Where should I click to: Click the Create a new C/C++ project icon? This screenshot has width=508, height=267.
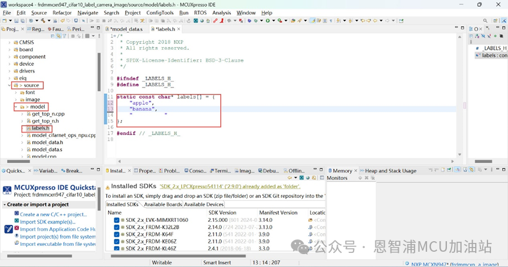[x=16, y=214]
